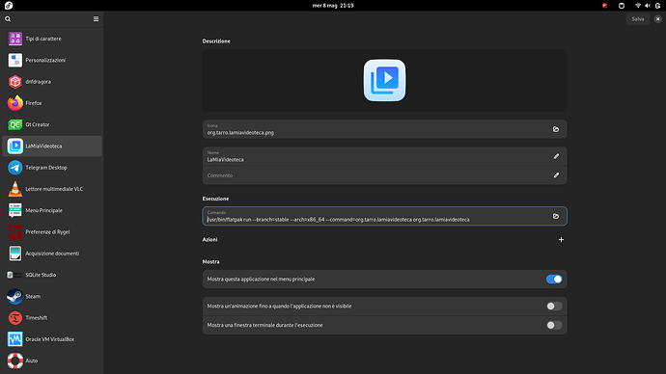Select the Firefox app icon
Image resolution: width=666 pixels, height=374 pixels.
[x=15, y=103]
